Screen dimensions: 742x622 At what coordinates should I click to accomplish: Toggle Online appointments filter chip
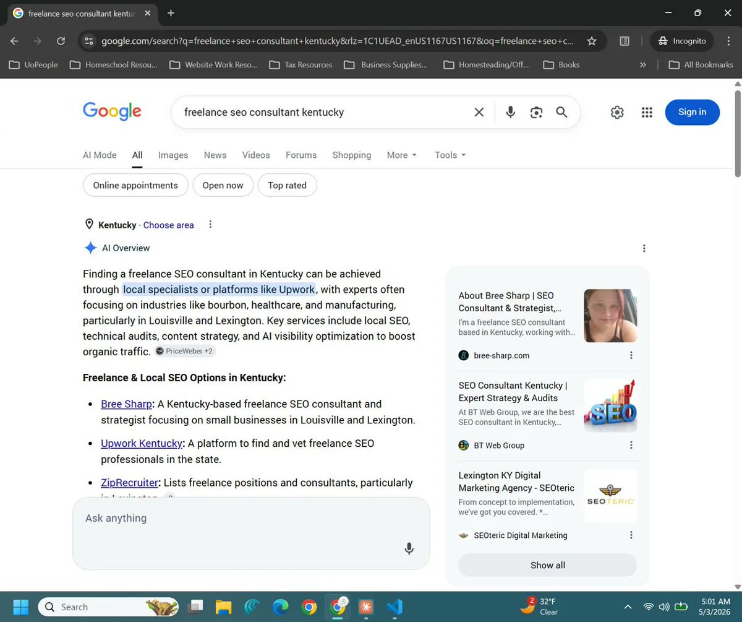point(135,185)
